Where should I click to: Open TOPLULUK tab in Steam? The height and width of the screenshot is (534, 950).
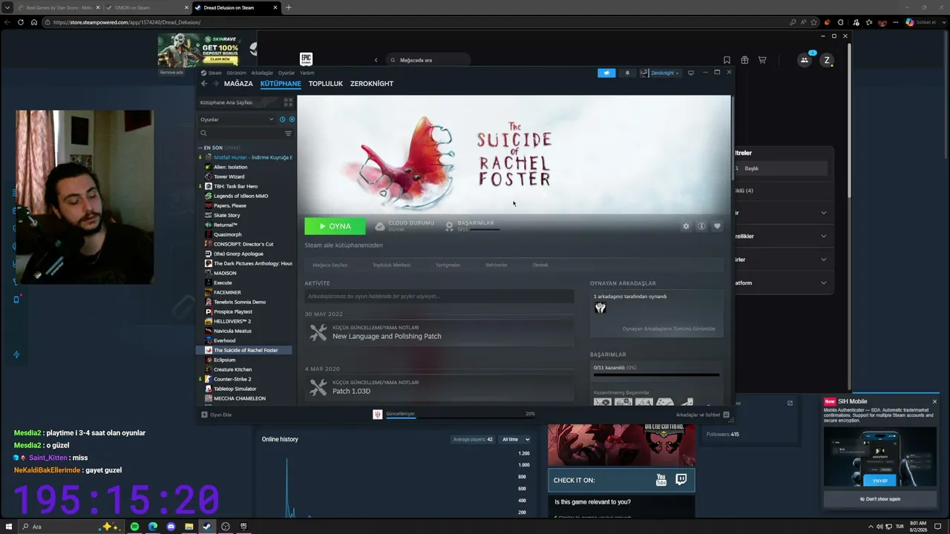326,84
